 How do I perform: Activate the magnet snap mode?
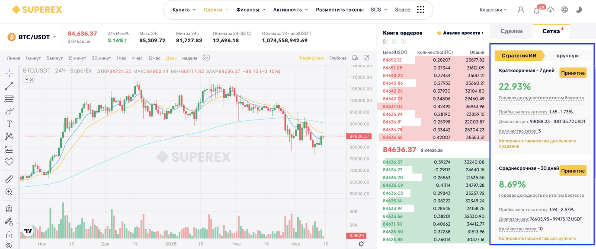click(x=9, y=209)
